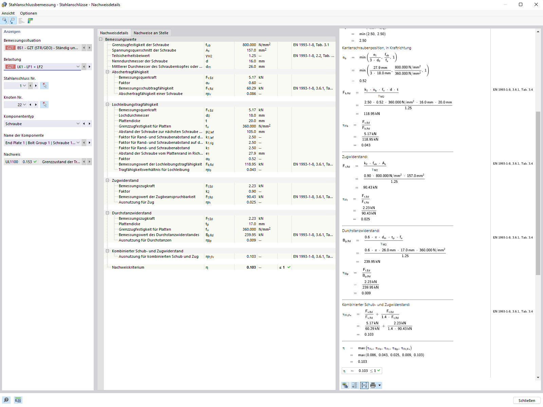This screenshot has height=407, width=543.
Task: Go to previous Bemessungssituation arrow
Action: (x=84, y=48)
